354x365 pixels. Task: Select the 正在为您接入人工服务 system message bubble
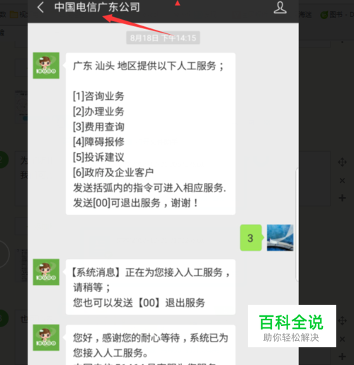[150, 287]
